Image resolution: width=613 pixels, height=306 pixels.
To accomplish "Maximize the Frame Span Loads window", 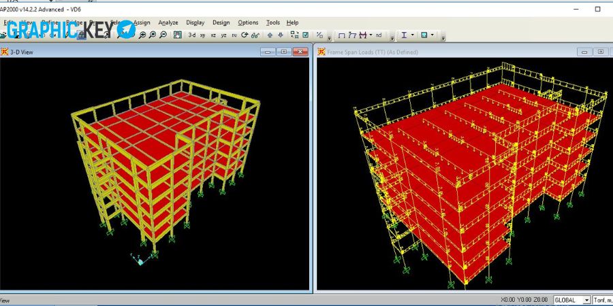I will tap(601, 52).
